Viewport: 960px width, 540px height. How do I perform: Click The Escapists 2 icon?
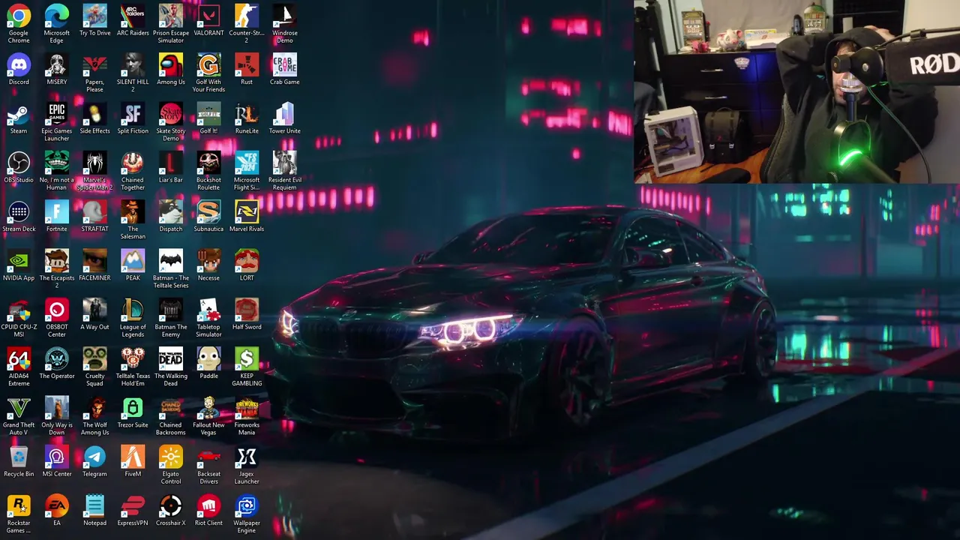(57, 261)
